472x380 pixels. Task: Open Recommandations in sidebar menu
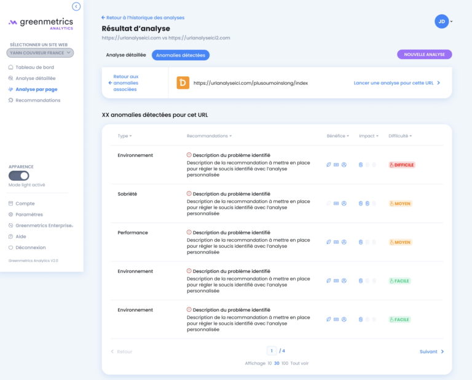(x=38, y=100)
